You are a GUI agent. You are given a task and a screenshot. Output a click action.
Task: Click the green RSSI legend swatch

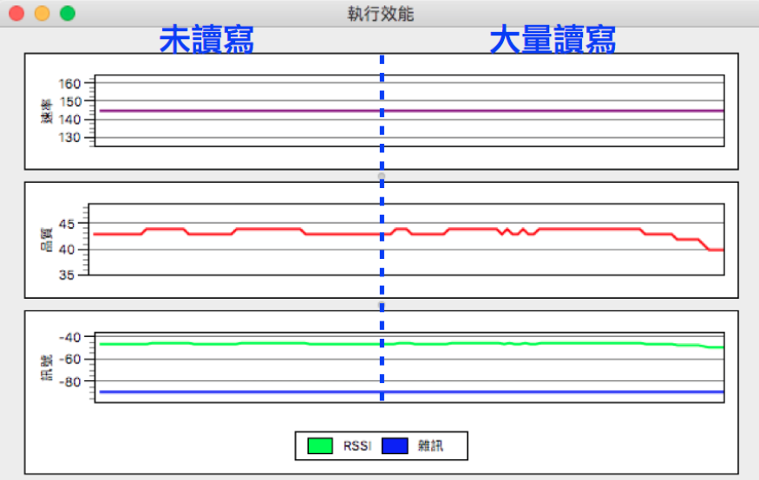pyautogui.click(x=320, y=446)
